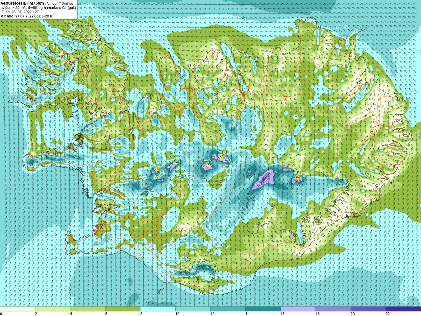Click the 8–10 m/s light cyan legend swatch
The width and height of the screenshot is (421, 316).
click(x=158, y=309)
